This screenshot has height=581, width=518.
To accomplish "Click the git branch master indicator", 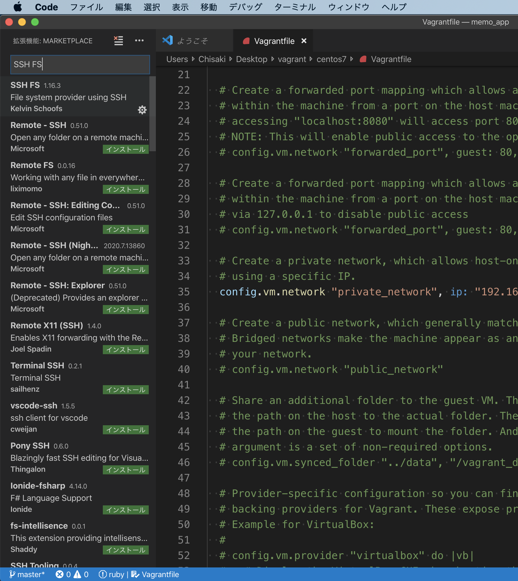I will 27,574.
